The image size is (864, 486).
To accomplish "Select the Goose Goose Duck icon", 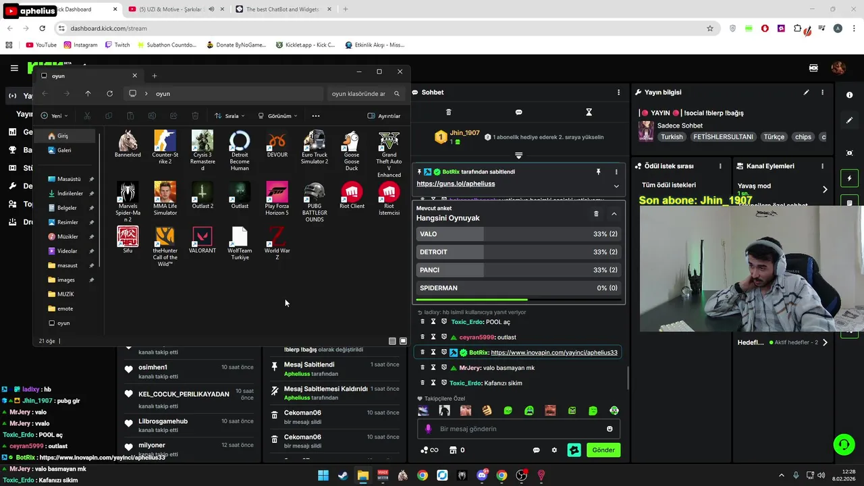I will [352, 151].
